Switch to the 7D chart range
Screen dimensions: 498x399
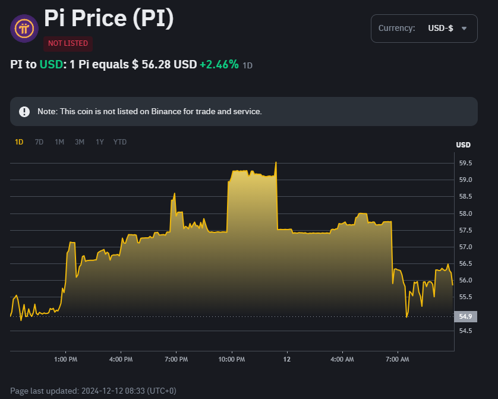tap(39, 142)
